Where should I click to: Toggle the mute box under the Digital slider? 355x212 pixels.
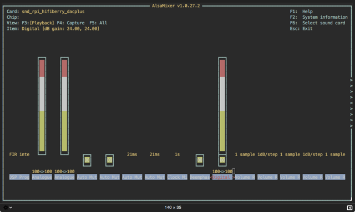[x=222, y=160]
